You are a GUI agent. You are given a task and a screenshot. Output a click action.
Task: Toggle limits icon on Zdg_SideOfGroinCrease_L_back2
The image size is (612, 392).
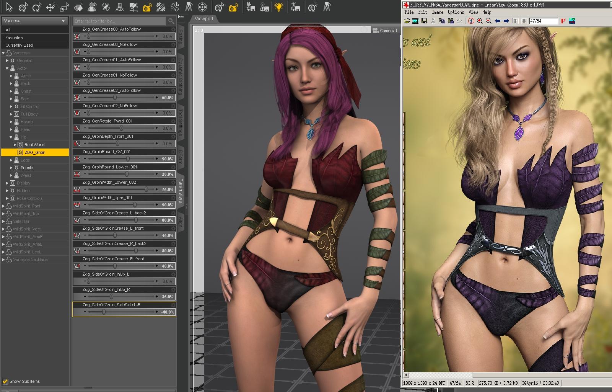click(77, 220)
